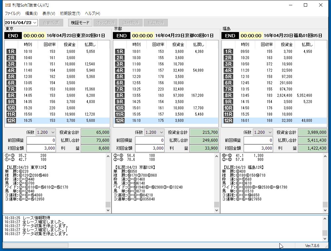Screen dimensions: 331x251
Task: Click the 前回損益 field in 東京 panel
Action: [x=41, y=140]
